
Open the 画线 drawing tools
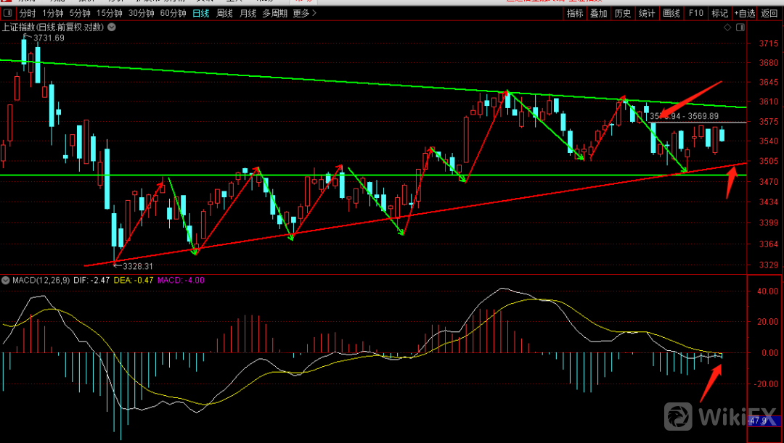click(x=671, y=13)
